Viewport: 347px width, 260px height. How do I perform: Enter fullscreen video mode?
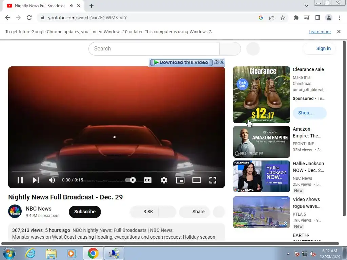point(213,180)
